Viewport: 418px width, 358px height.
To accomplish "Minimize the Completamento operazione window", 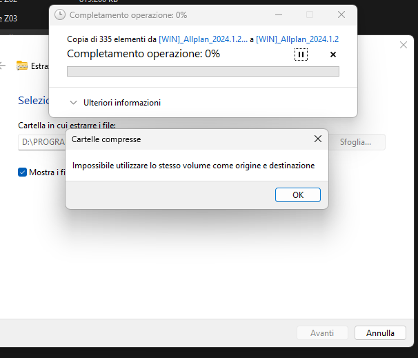I will [x=279, y=15].
